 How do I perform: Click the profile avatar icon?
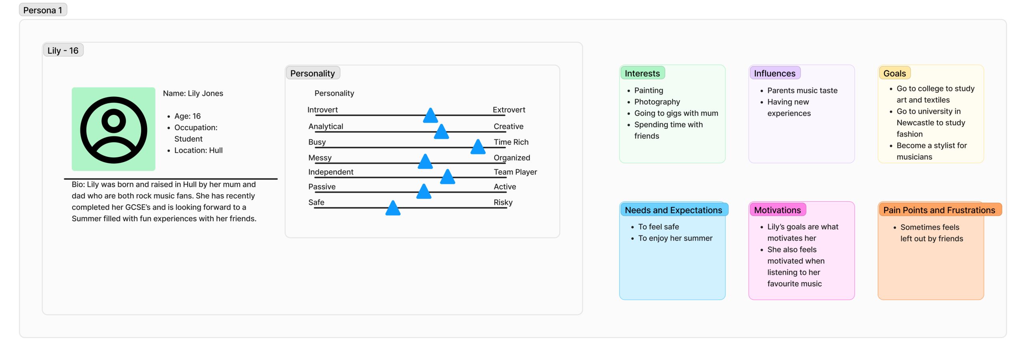click(x=113, y=129)
